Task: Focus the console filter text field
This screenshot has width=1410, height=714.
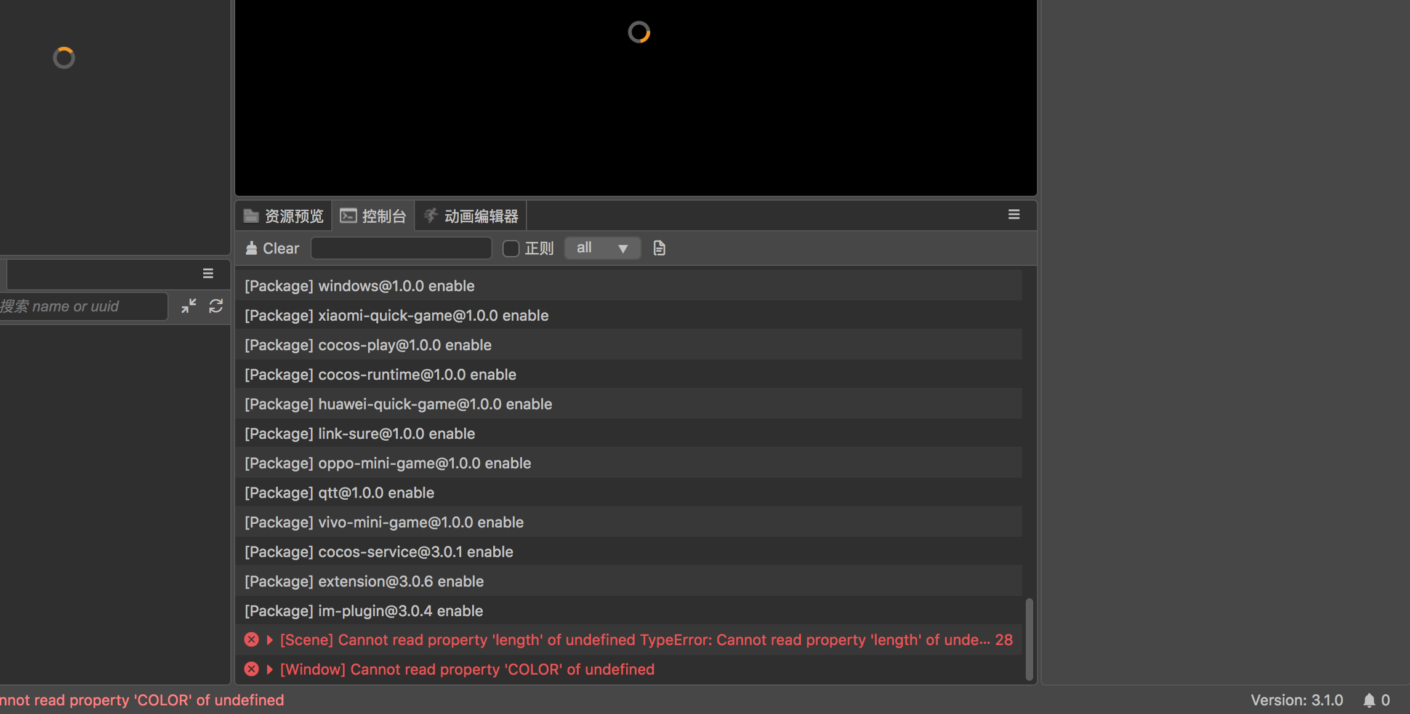Action: tap(401, 248)
